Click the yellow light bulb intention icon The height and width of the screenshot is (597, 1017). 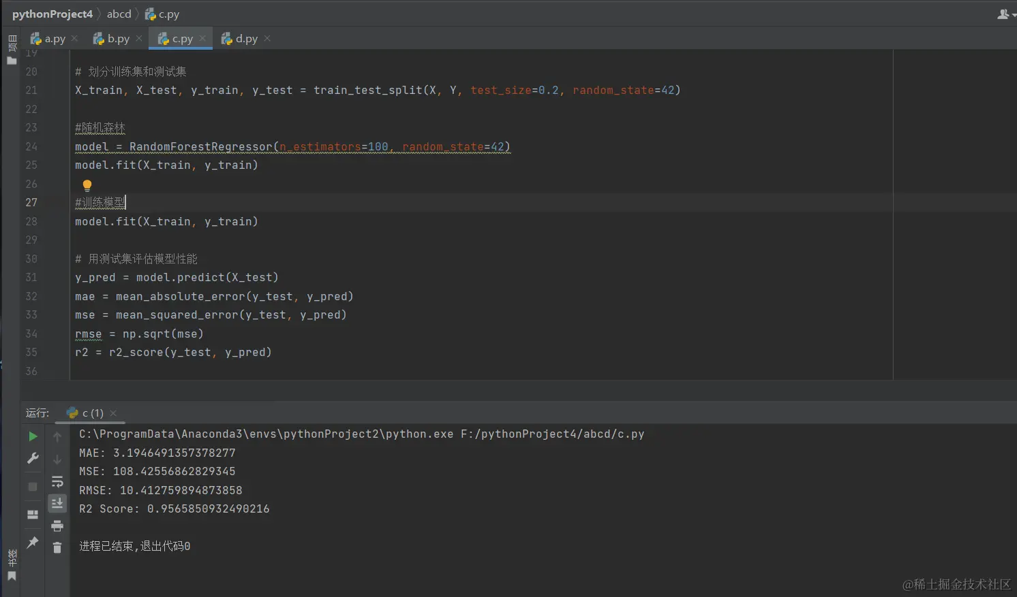tap(87, 185)
